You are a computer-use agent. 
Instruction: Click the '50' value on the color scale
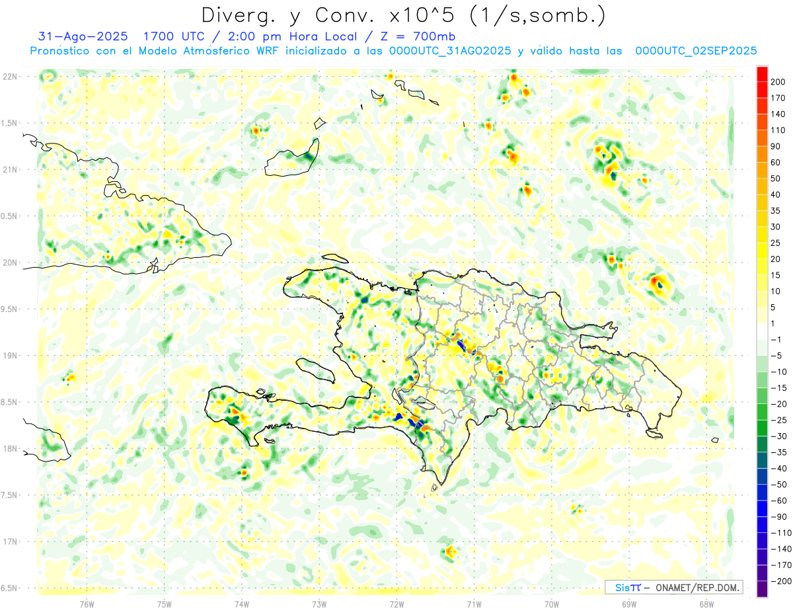(x=776, y=179)
